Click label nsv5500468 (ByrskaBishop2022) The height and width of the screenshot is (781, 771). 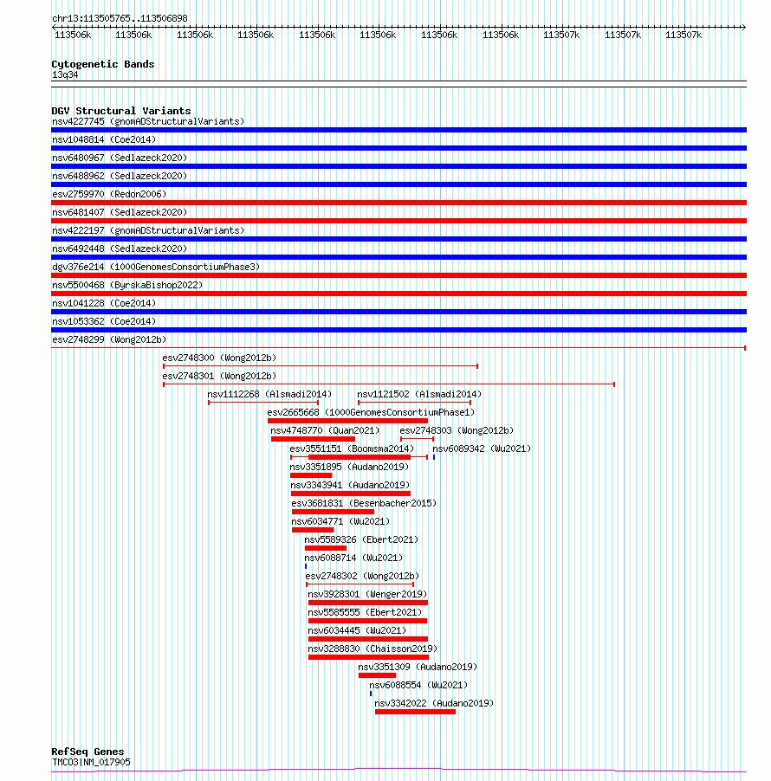tap(127, 286)
